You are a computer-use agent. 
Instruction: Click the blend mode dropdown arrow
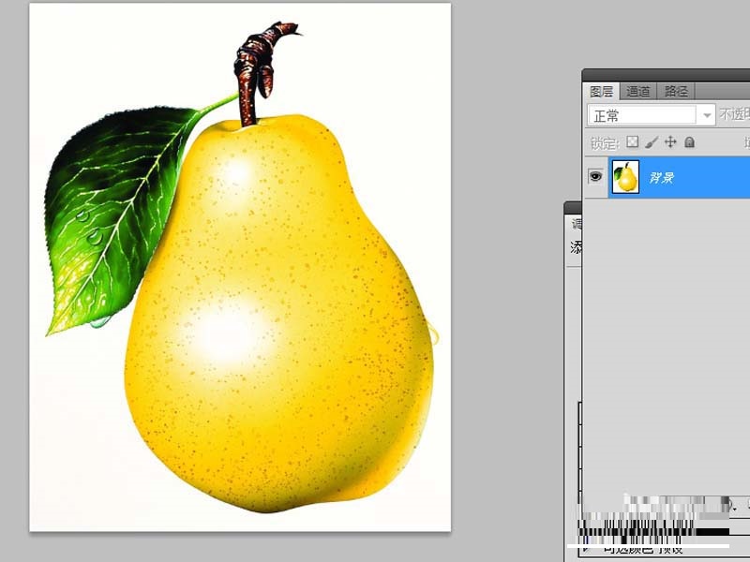click(x=708, y=113)
